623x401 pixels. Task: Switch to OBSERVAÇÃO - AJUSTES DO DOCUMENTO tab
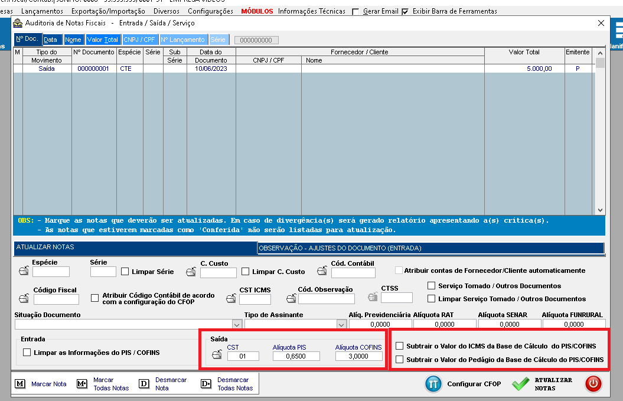coord(430,248)
